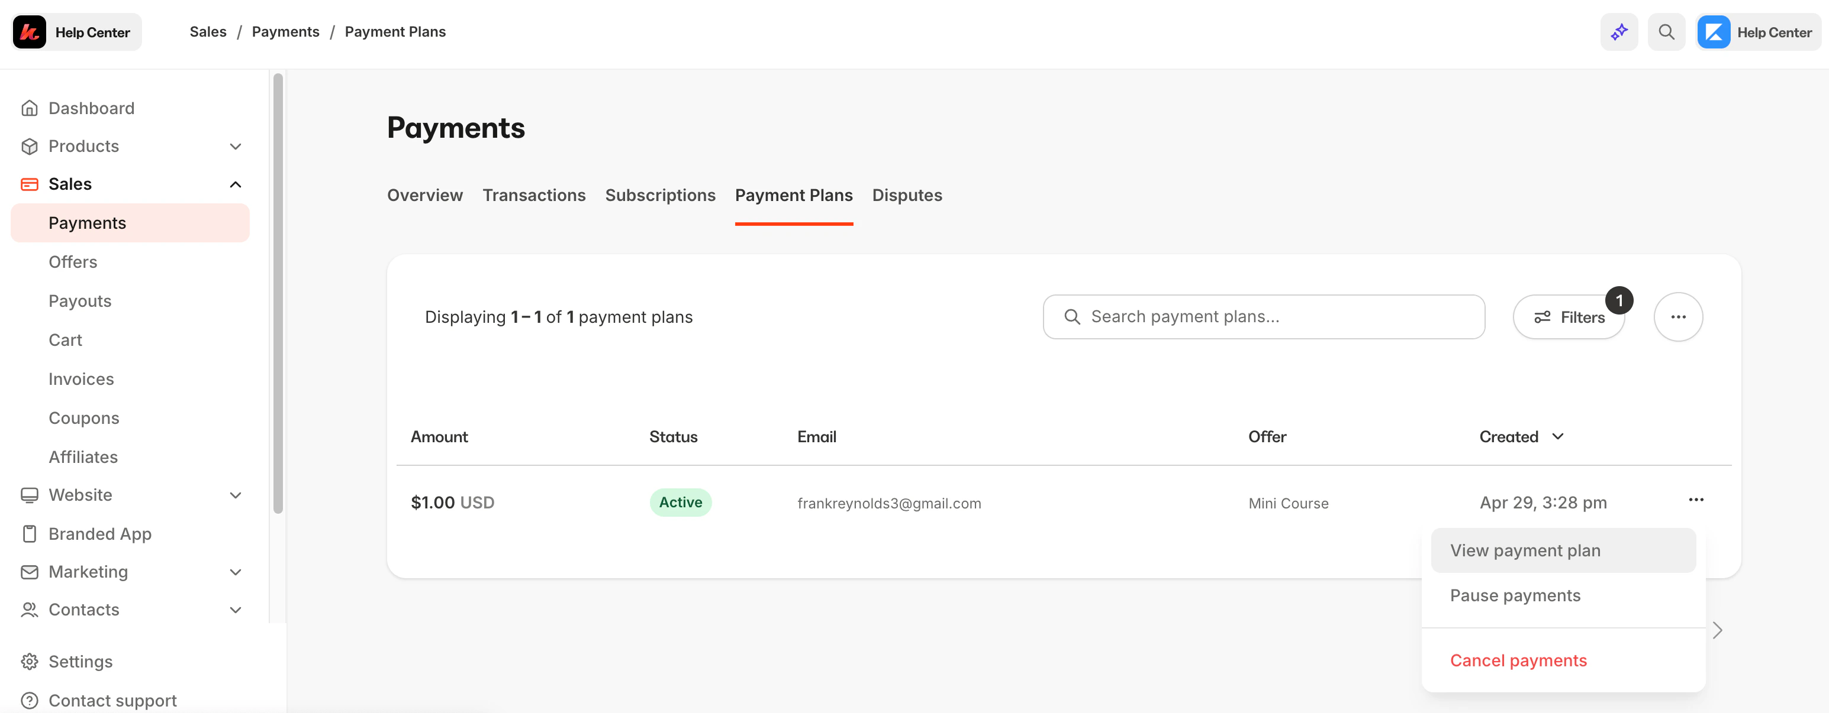
Task: Click the Branded App phone icon
Action: [29, 533]
